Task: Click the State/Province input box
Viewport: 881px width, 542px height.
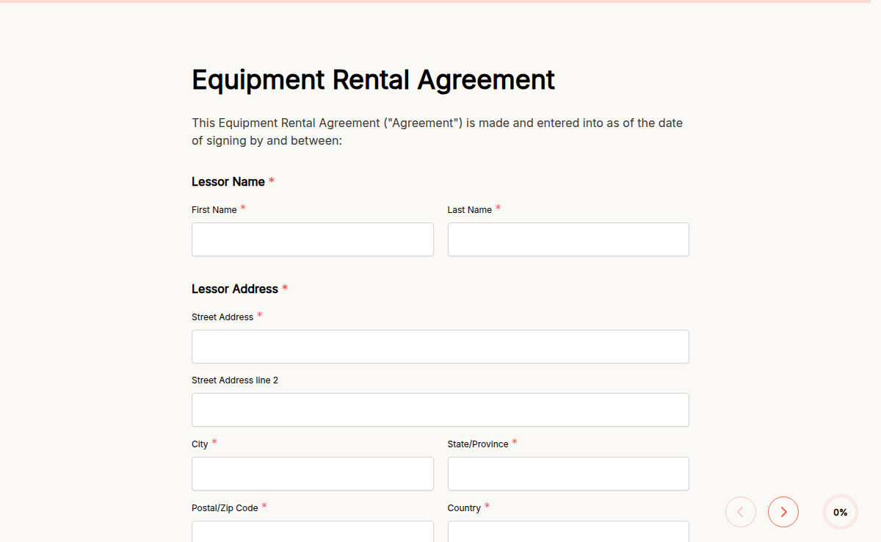Action: pos(568,474)
